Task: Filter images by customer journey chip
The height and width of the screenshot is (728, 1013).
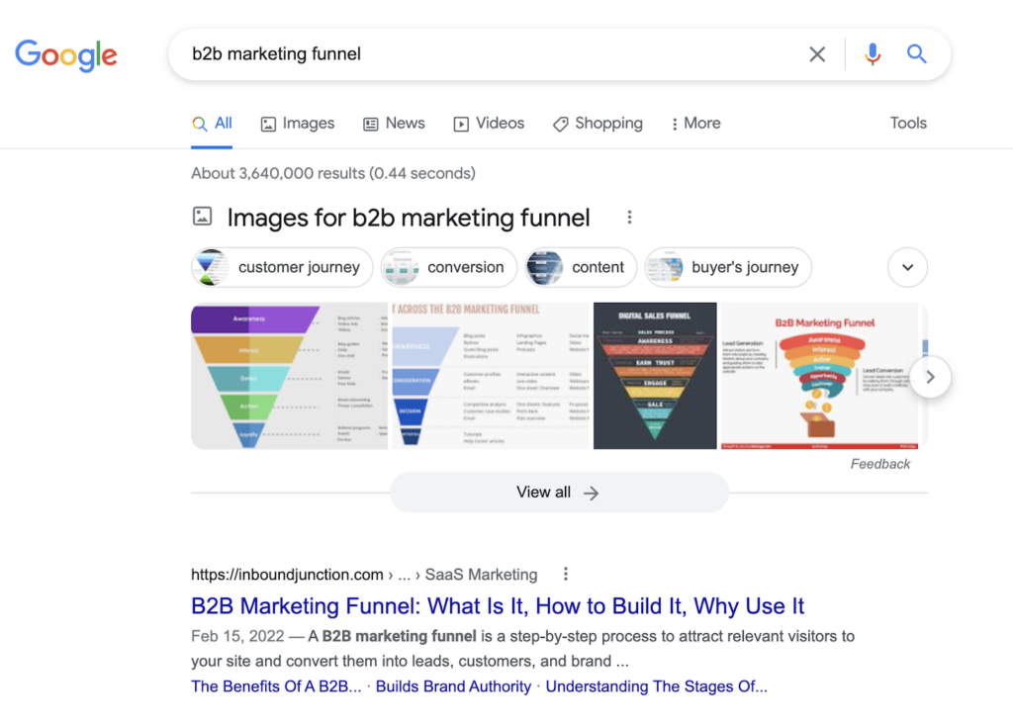Action: click(x=282, y=267)
